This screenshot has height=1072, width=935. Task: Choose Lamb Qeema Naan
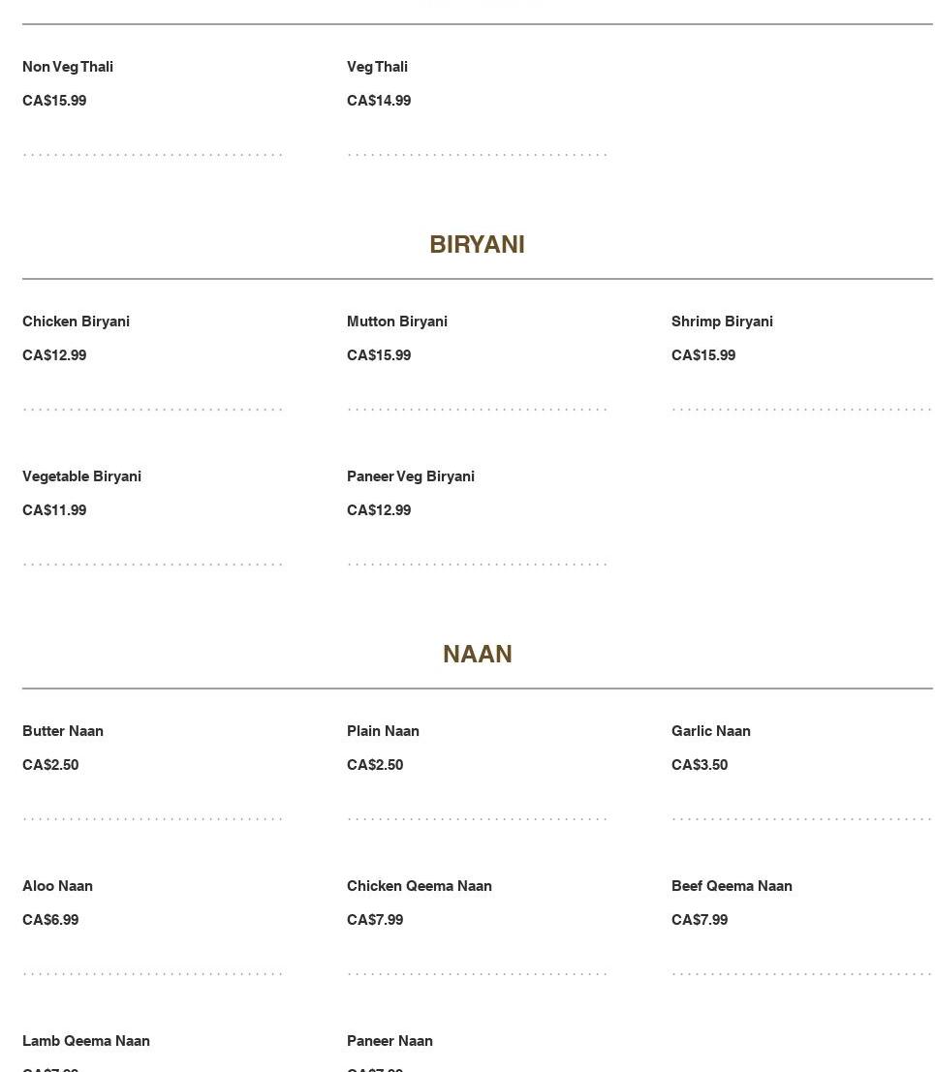(86, 1041)
